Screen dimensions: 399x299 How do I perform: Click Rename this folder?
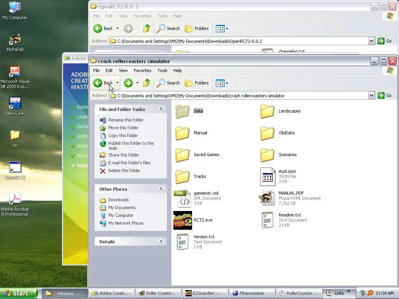pos(122,120)
